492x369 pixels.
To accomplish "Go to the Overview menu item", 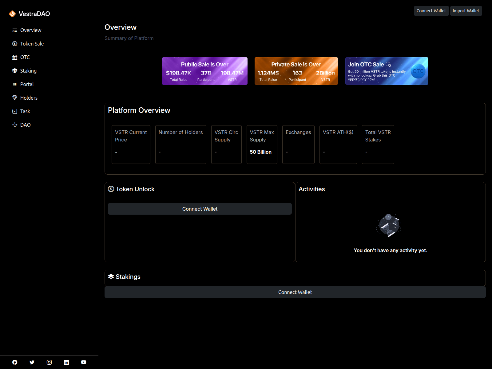I will tap(31, 30).
